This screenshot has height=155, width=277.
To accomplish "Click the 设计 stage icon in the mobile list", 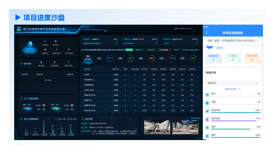I will [x=207, y=95].
